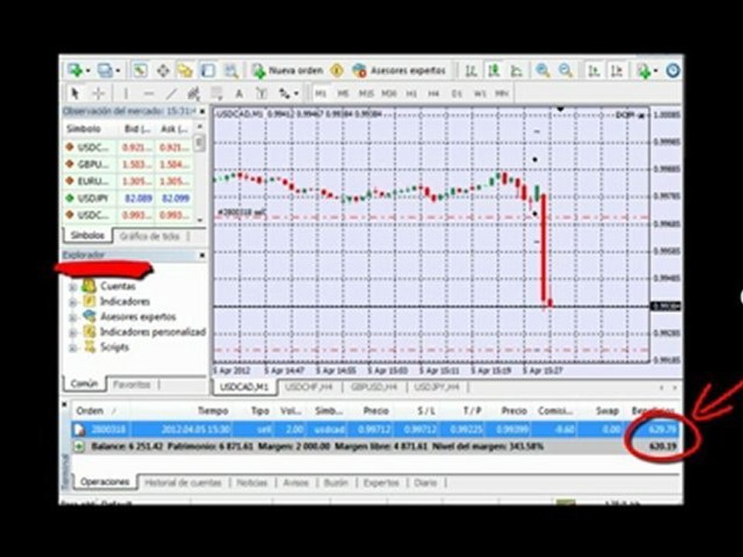The width and height of the screenshot is (743, 557).
Task: Click market watch vertical scrollbar thumb
Action: pyautogui.click(x=200, y=142)
